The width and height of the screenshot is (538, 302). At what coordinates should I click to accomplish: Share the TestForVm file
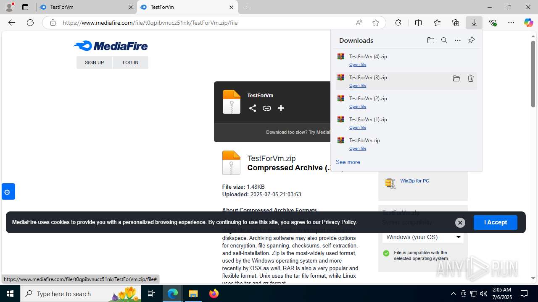[x=252, y=108]
